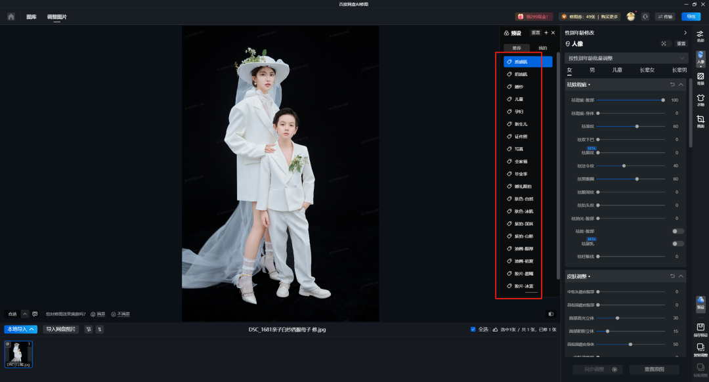
Task: Go to the home screen icon
Action: click(x=11, y=16)
